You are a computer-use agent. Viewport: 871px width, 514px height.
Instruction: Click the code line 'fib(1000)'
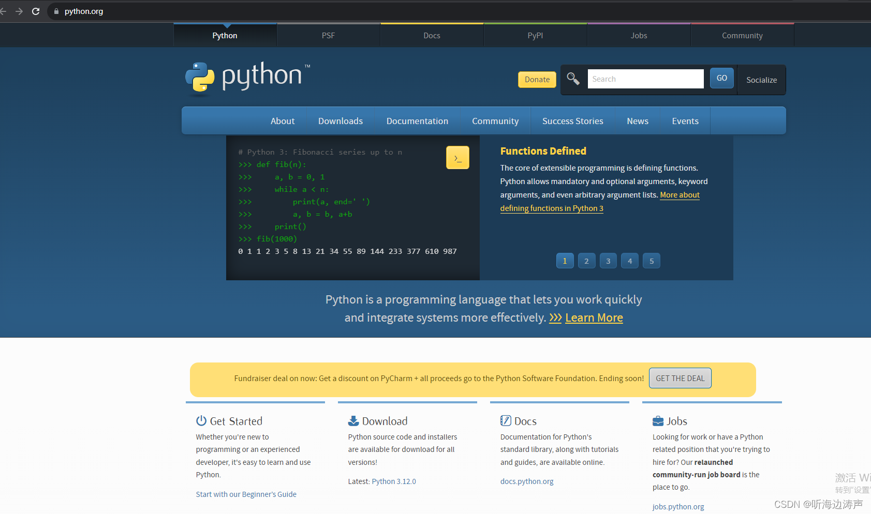click(x=277, y=239)
